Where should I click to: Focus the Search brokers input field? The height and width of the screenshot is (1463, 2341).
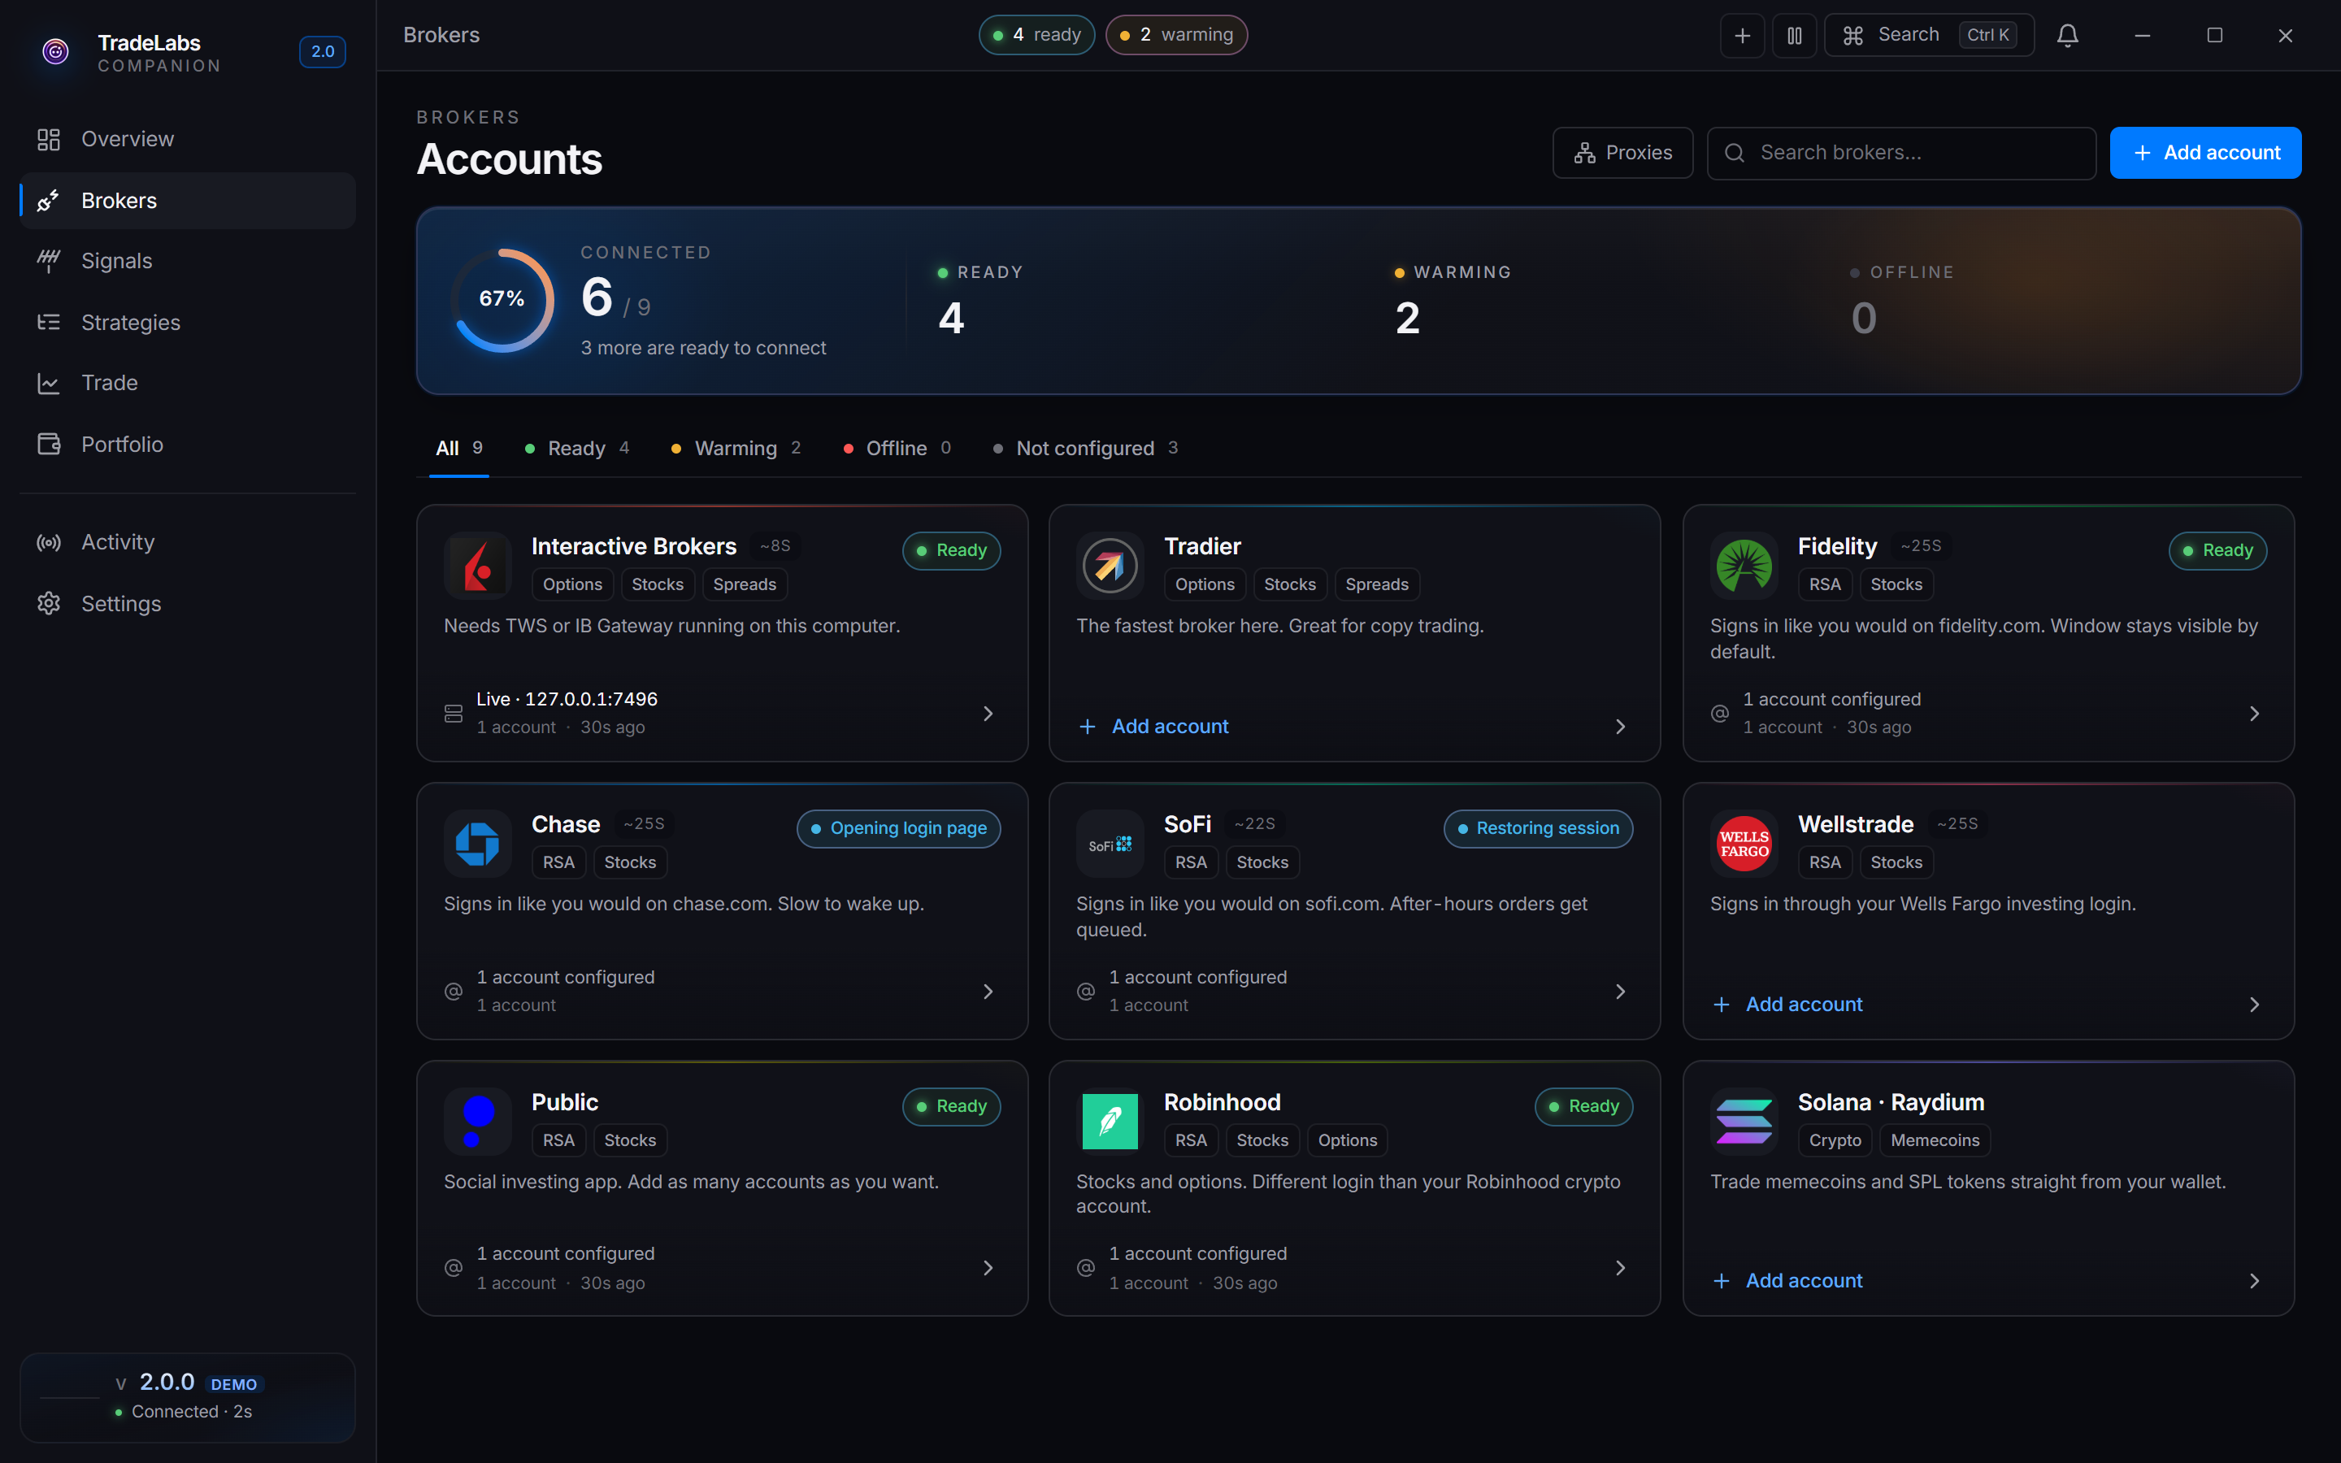coord(1901,153)
